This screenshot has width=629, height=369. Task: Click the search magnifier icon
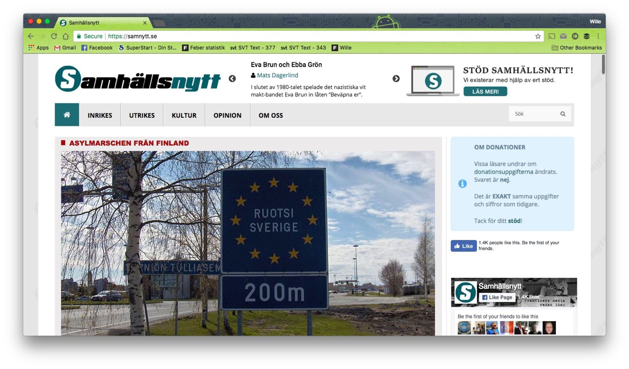coord(563,114)
